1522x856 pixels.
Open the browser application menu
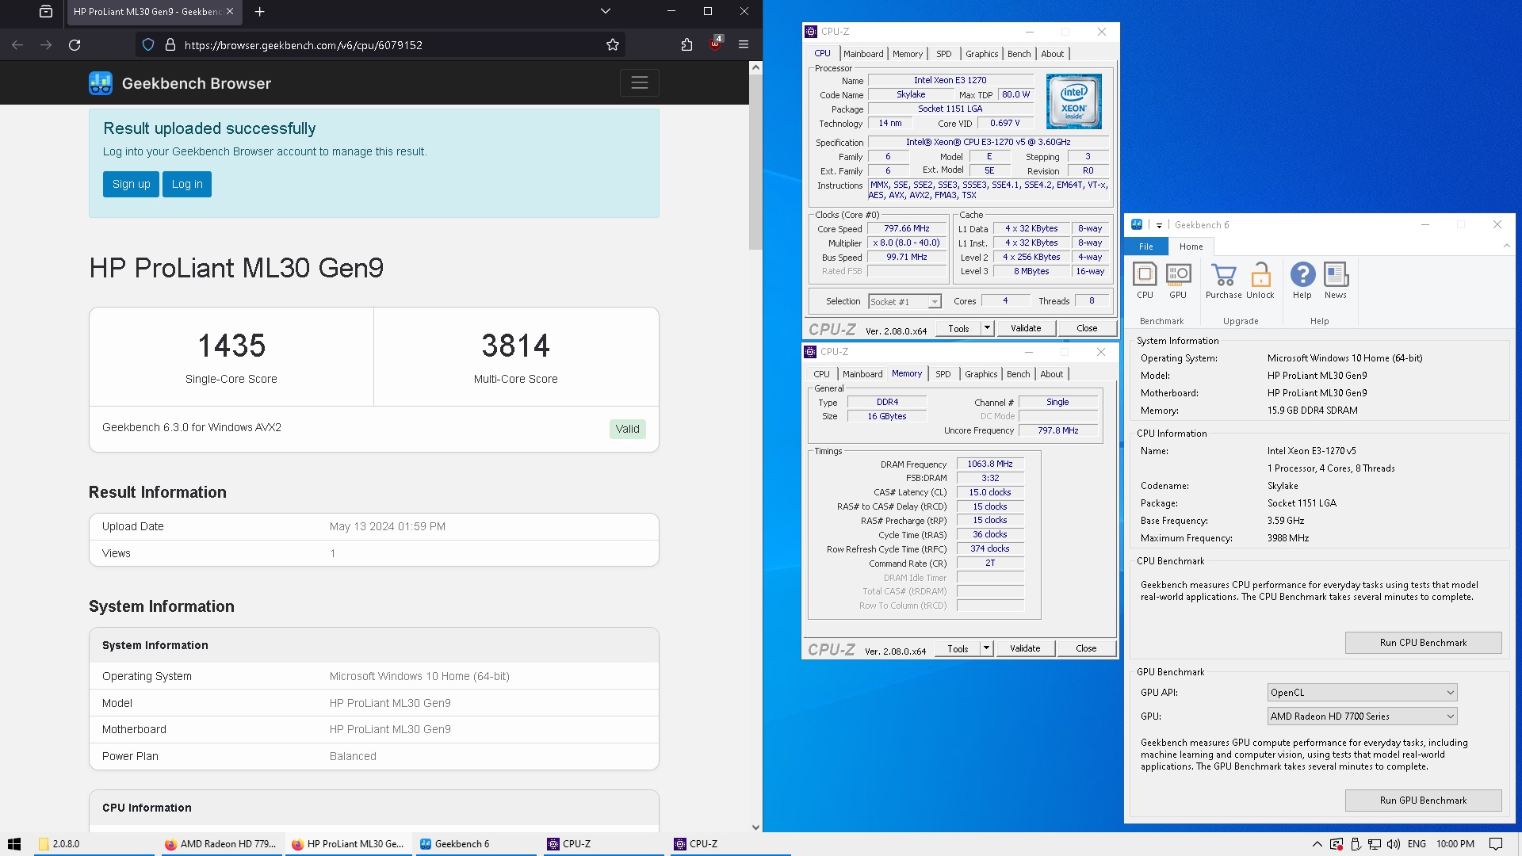pos(744,44)
